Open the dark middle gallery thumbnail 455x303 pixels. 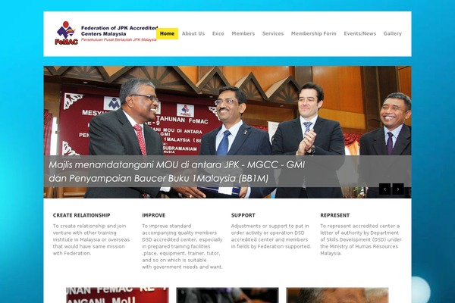pyautogui.click(x=227, y=295)
